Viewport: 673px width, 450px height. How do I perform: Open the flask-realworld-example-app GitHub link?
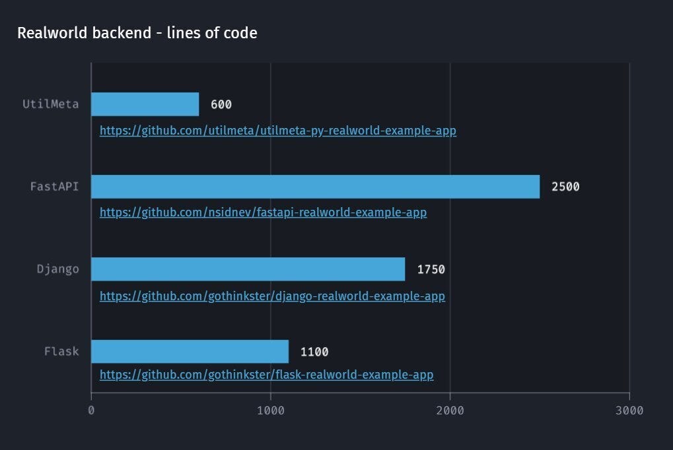pyautogui.click(x=266, y=374)
